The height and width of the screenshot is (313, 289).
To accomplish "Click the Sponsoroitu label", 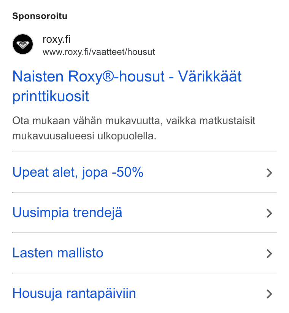I will pyautogui.click(x=40, y=16).
